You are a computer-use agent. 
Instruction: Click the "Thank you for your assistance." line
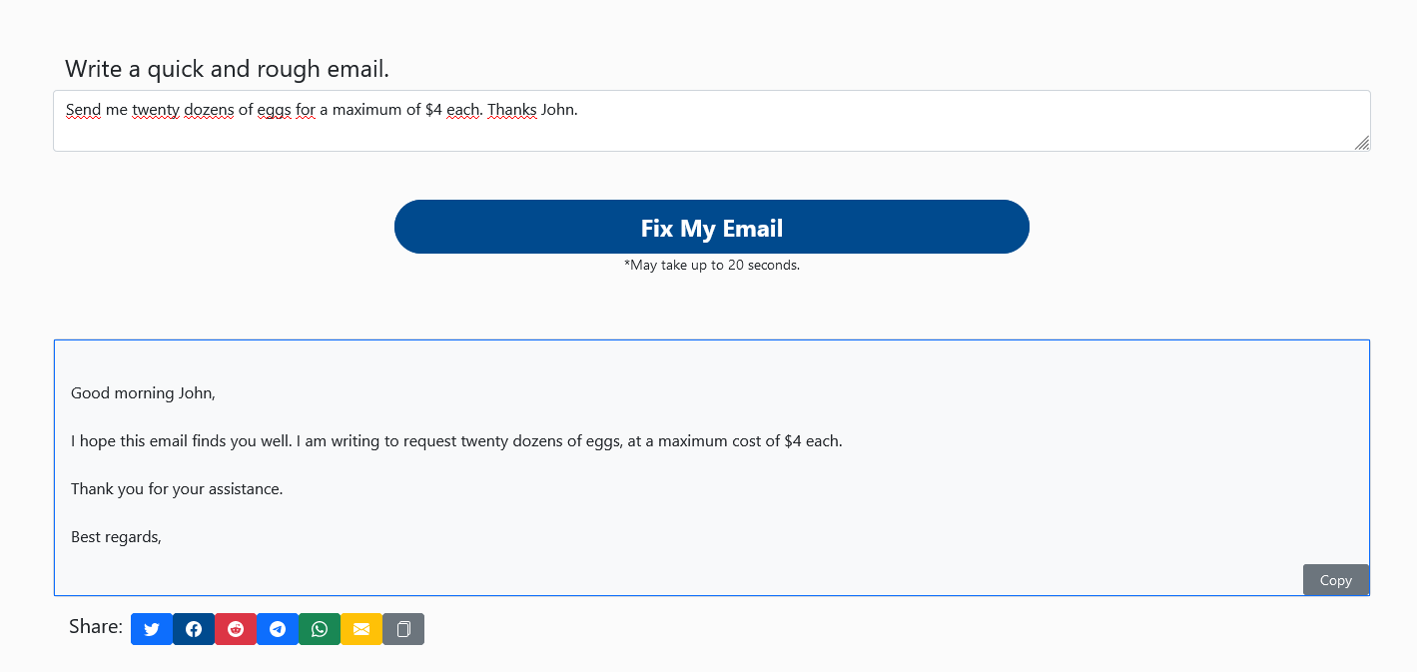[x=177, y=489]
